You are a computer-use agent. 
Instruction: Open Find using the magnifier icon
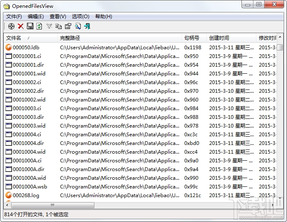tap(78, 26)
